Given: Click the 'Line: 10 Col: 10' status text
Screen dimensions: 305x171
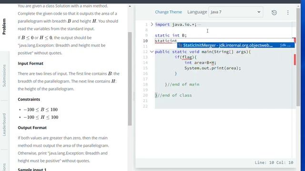Looking at the screenshot, I should pyautogui.click(x=274, y=162).
